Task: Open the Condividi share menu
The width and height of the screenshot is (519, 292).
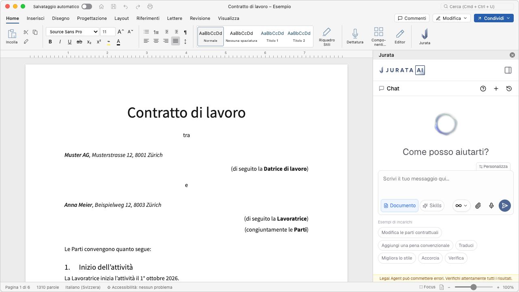Action: tap(494, 18)
